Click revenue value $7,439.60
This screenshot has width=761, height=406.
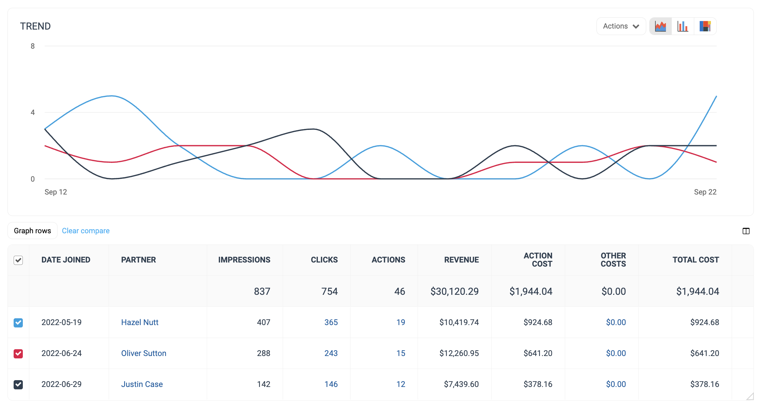[461, 384]
